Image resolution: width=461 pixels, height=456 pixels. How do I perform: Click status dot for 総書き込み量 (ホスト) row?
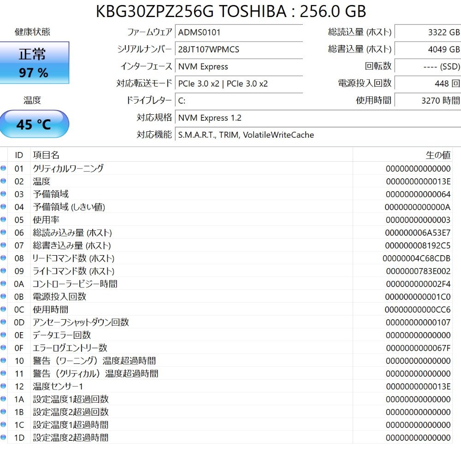[x=3, y=245]
